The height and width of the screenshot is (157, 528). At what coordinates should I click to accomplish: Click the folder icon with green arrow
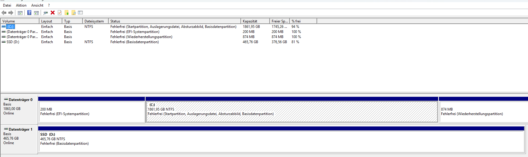coord(66,13)
